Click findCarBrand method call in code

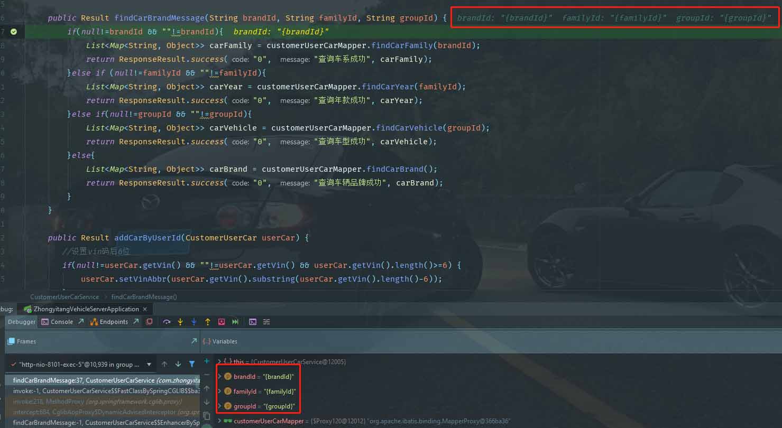click(x=395, y=169)
